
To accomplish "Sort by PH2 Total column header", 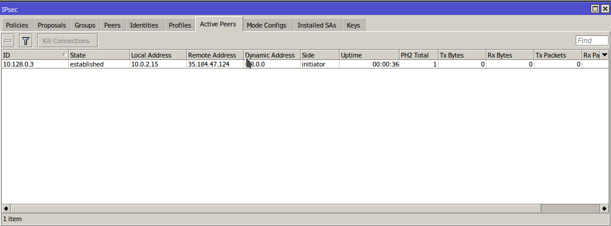I will click(419, 55).
